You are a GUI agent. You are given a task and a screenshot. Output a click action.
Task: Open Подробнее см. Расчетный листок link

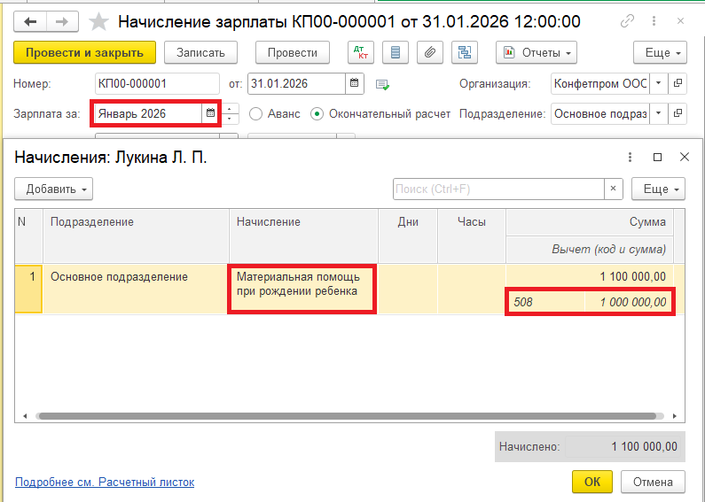(105, 483)
